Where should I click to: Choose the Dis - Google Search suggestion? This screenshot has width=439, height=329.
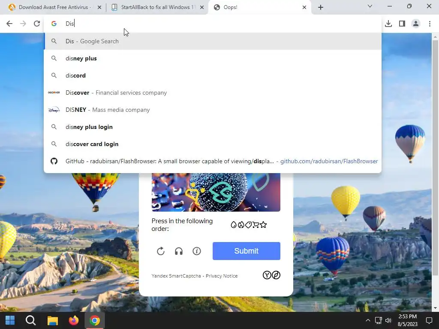point(213,41)
